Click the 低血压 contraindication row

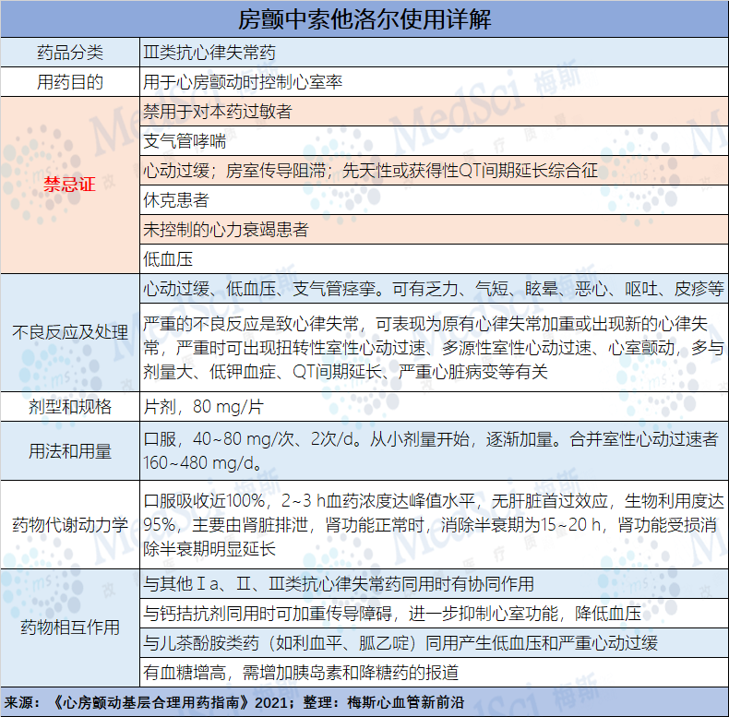[x=435, y=259]
